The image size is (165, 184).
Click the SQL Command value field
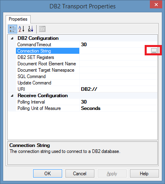pyautogui.click(x=118, y=76)
